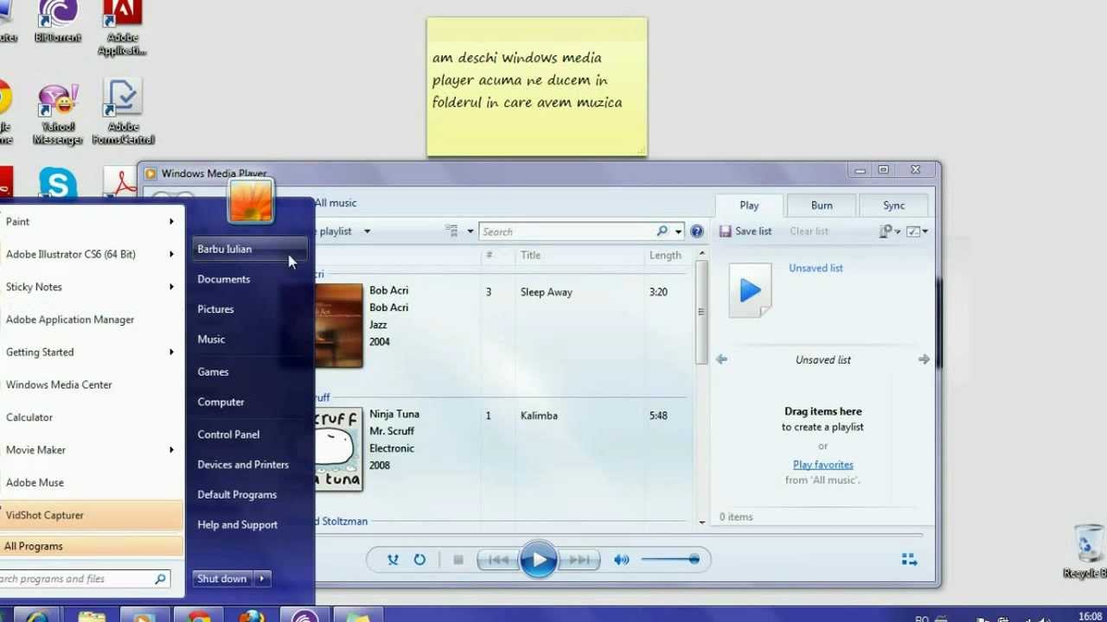
Task: Skip to the next track
Action: pyautogui.click(x=579, y=560)
